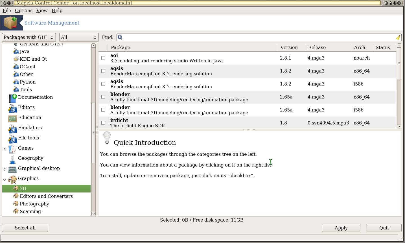Click the Scanning palette icon
405x243 pixels.
(16, 211)
